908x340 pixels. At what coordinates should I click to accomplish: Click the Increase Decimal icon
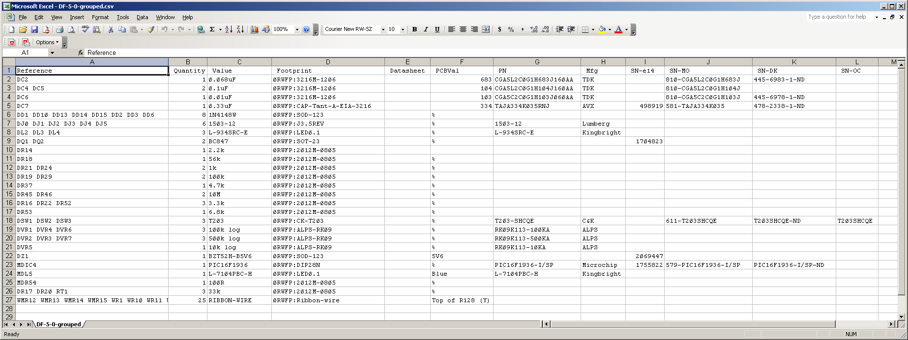point(534,29)
